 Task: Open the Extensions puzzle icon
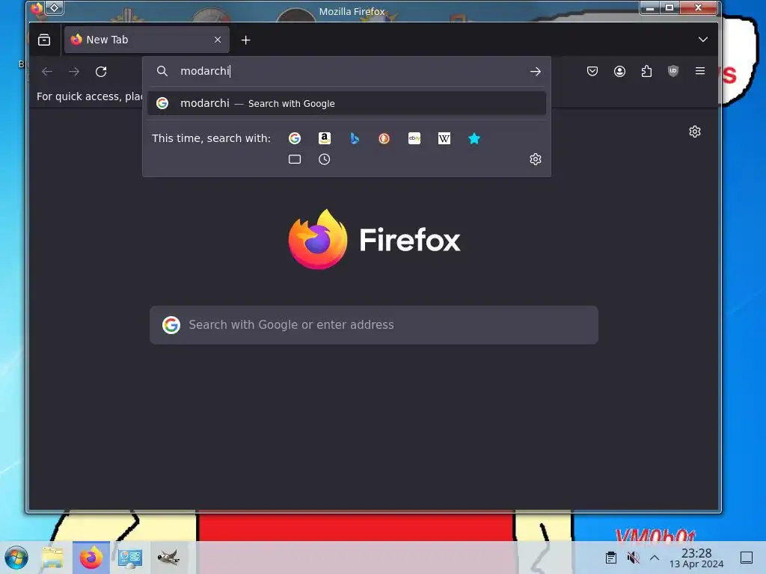tap(646, 72)
